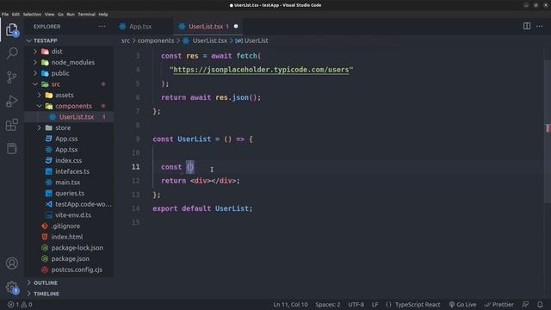551x310 pixels.
Task: Open index.css in the file tree
Action: [69, 160]
